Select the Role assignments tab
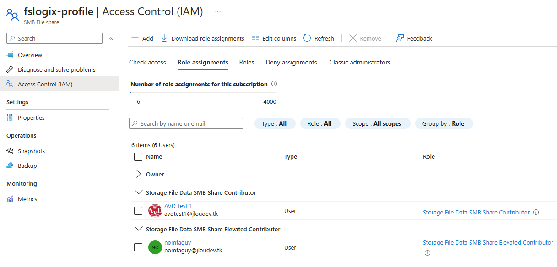 [203, 62]
